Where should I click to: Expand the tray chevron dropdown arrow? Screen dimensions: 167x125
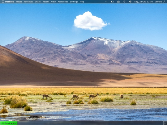tap(106, 2)
